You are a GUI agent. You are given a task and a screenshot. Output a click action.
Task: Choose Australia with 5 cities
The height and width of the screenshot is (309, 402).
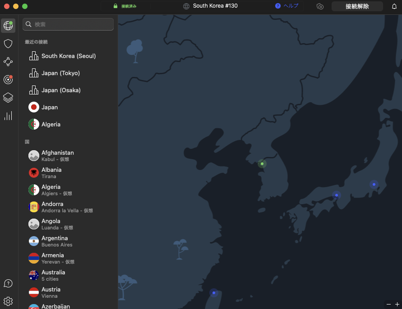point(53,275)
